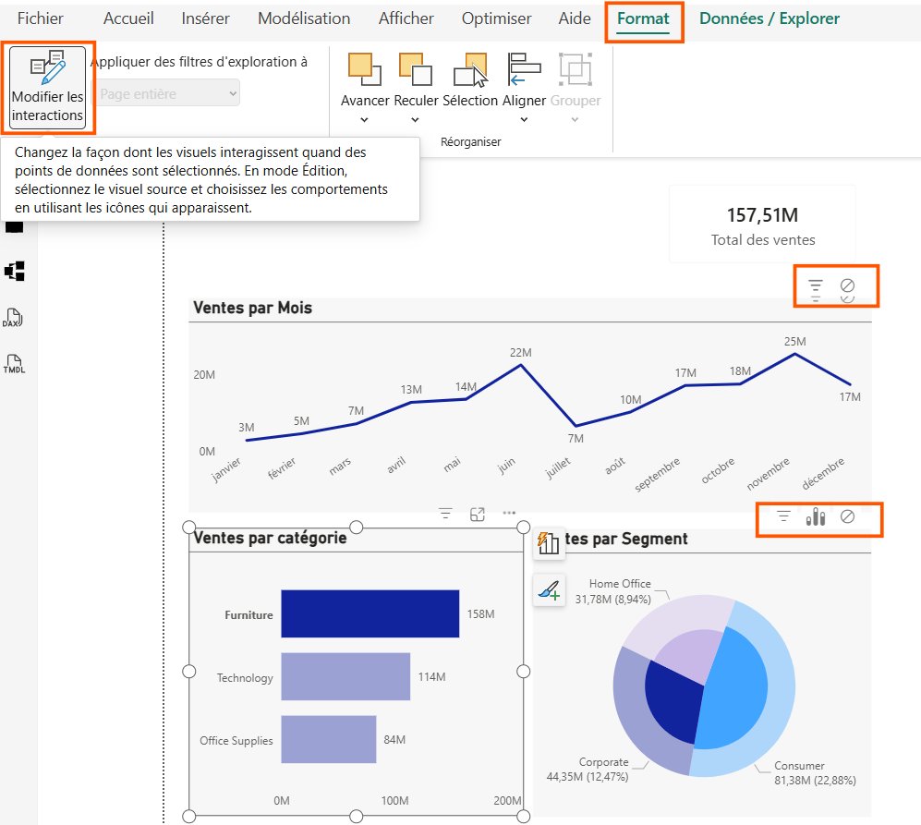
Task: Set Highlight interaction on Segment pie chart
Action: (816, 516)
